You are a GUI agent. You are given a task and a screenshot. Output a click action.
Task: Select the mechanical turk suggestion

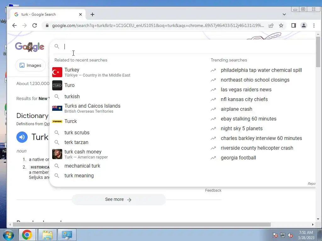82,166
